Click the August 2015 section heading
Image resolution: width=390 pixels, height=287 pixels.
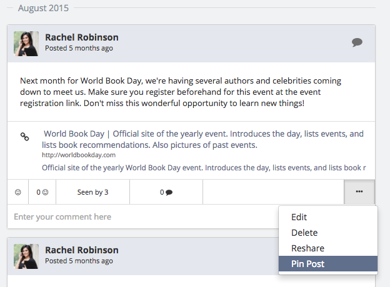point(43,8)
